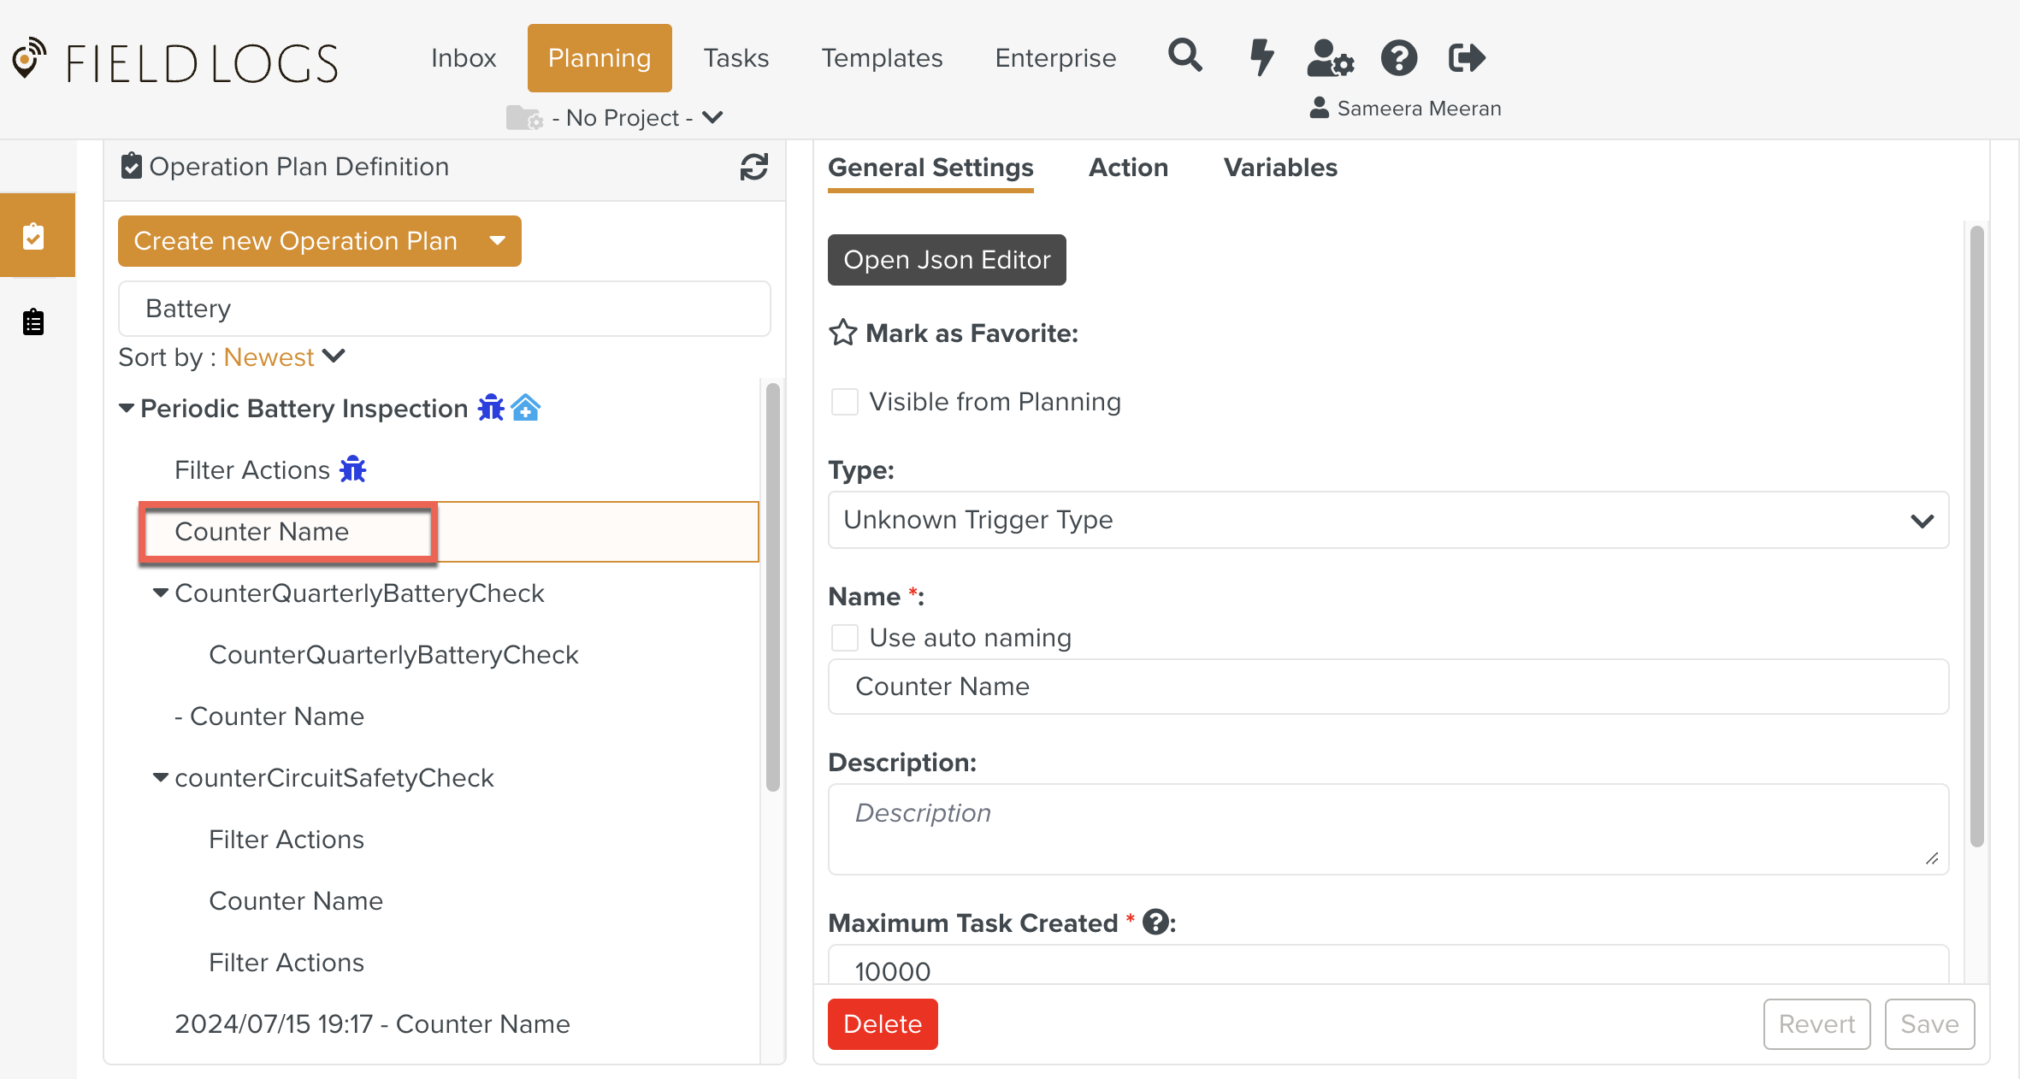The height and width of the screenshot is (1079, 2020).
Task: Click the bug icon beside Filter Actions
Action: (352, 469)
